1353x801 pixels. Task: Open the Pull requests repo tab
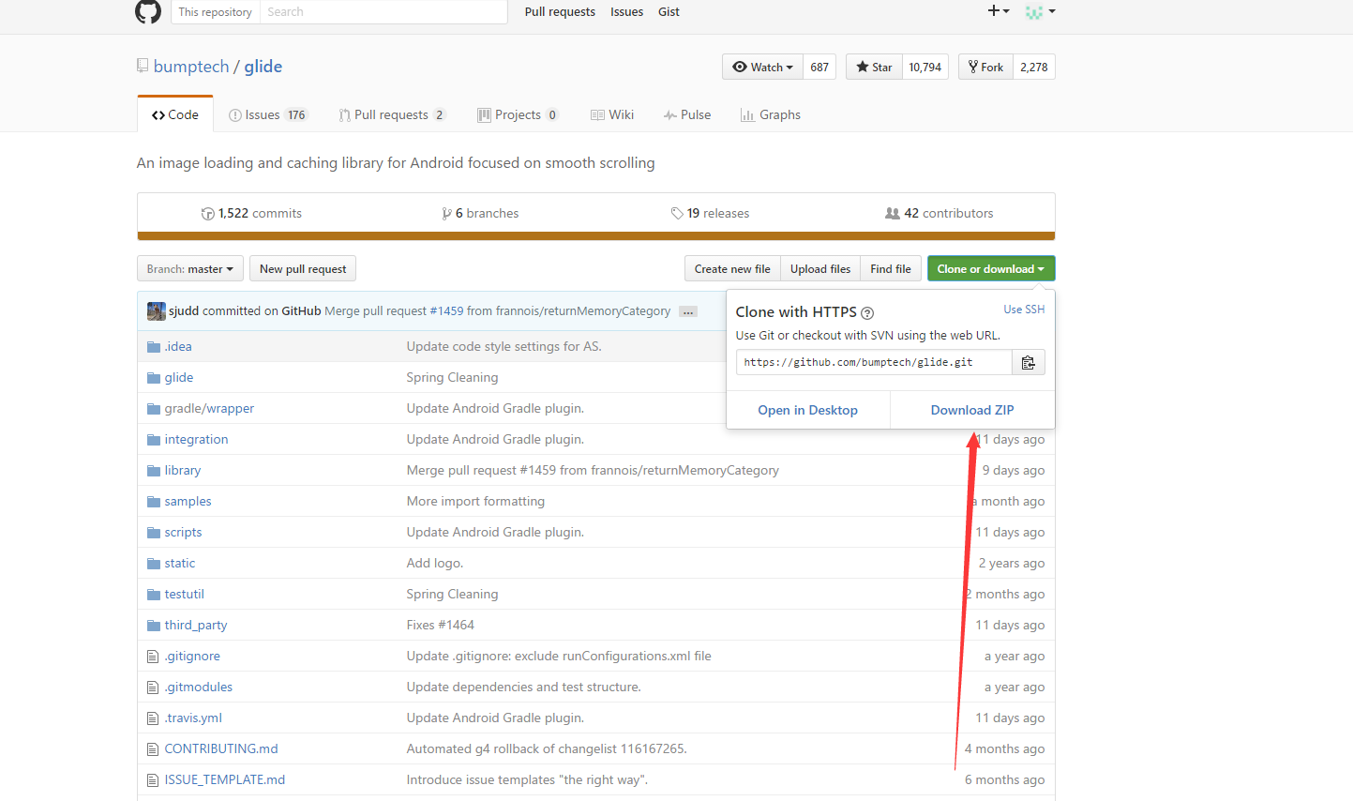tap(392, 114)
